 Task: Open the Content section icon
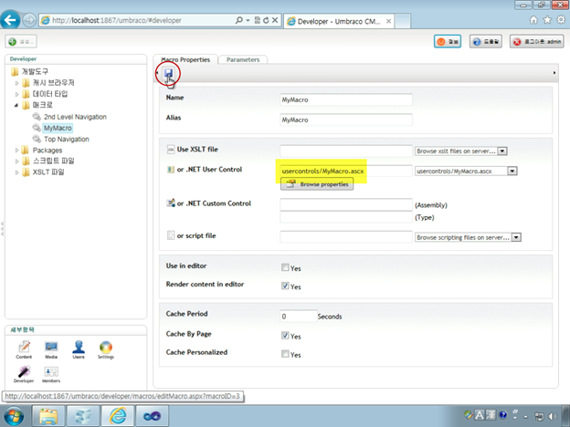pyautogui.click(x=24, y=349)
